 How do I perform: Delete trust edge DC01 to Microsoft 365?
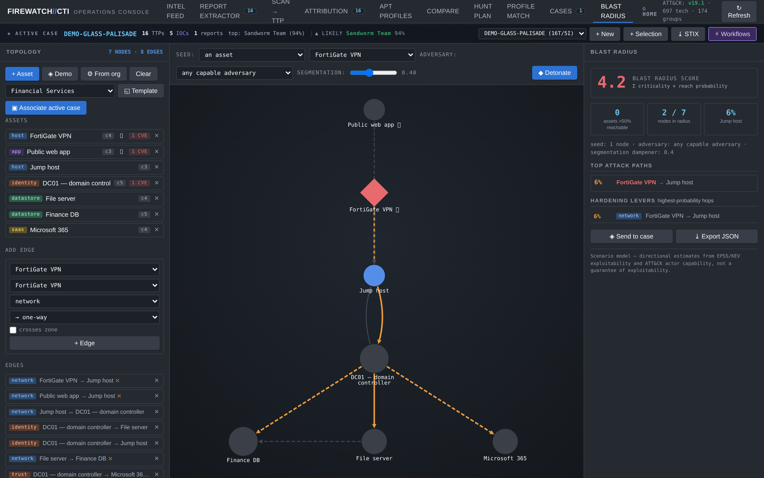coord(157,475)
